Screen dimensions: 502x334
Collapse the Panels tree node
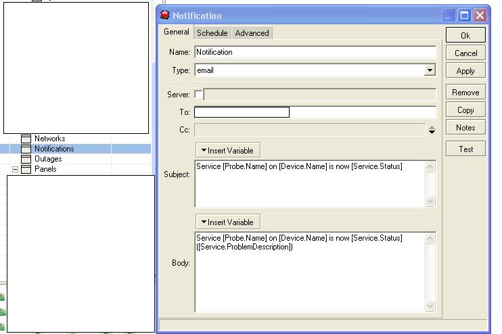coord(15,169)
